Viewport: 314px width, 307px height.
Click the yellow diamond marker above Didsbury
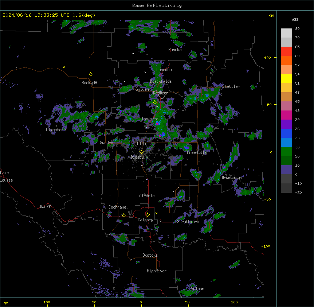[x=141, y=152]
